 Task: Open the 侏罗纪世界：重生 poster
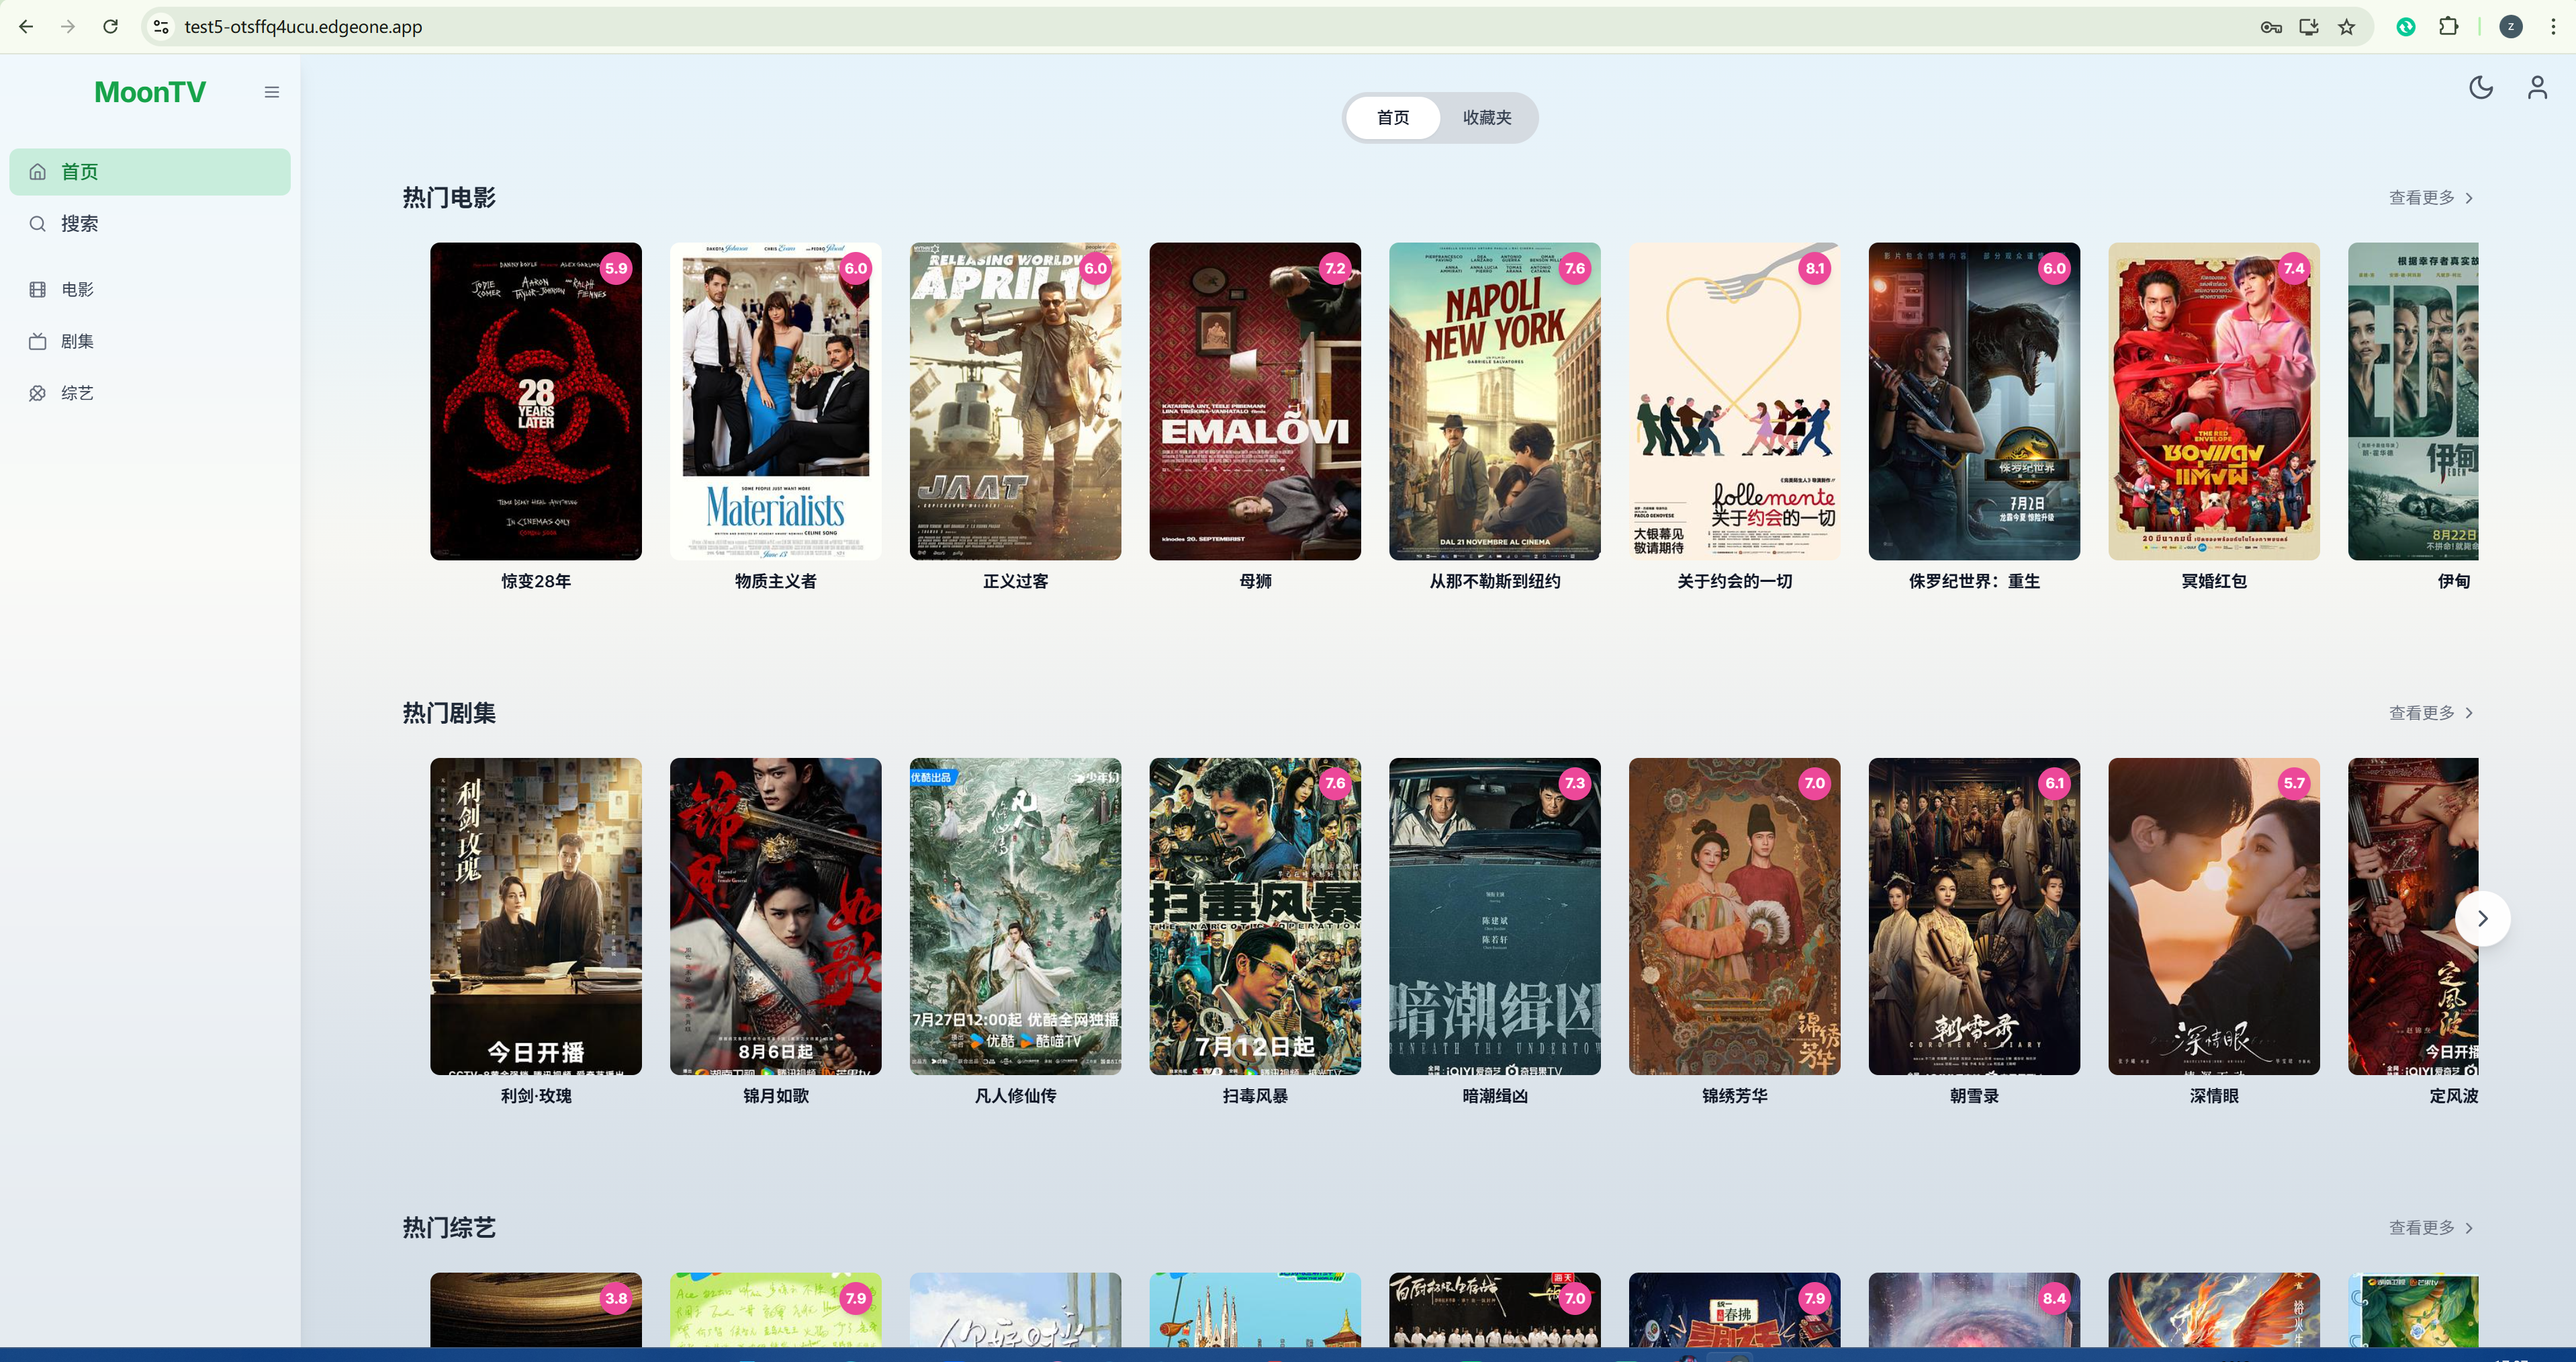[x=1975, y=401]
